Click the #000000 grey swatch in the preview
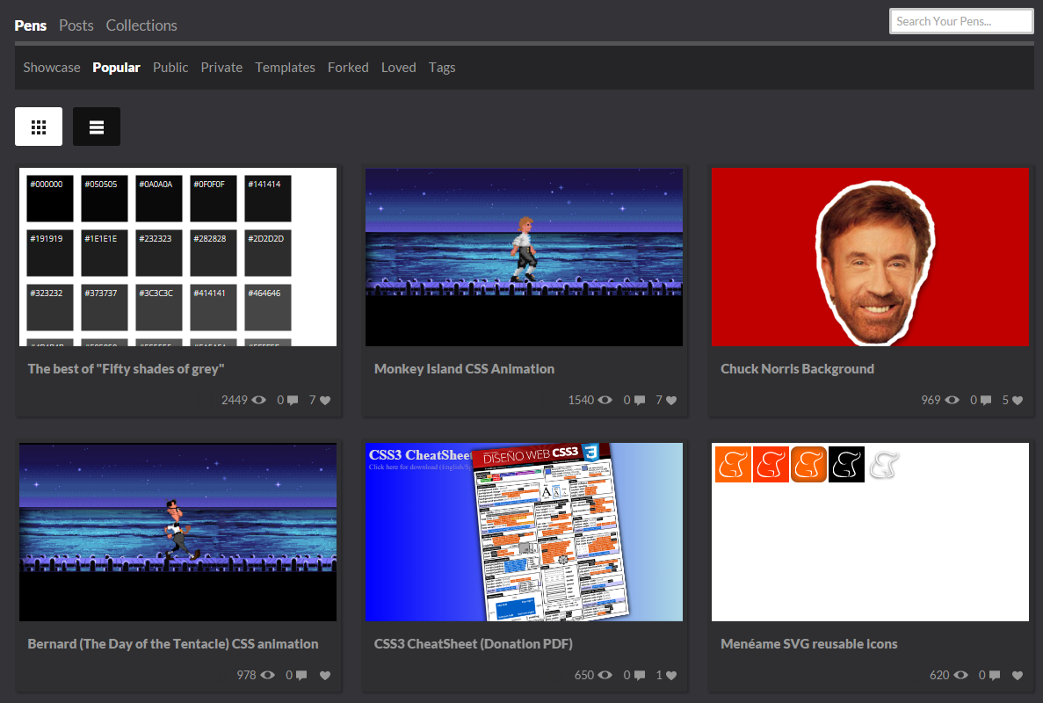 pos(50,199)
